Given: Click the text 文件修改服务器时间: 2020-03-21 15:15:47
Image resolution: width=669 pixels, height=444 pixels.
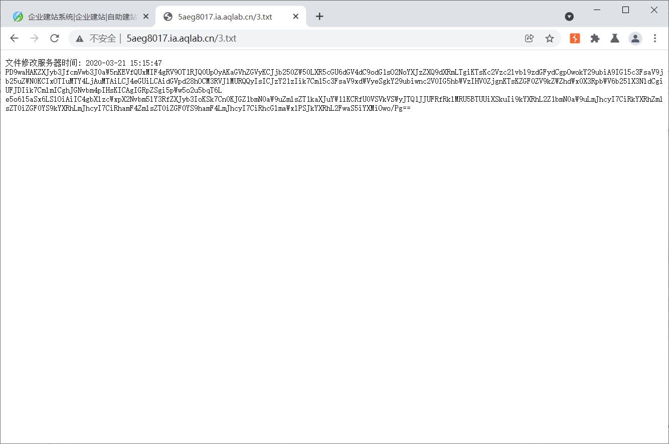Looking at the screenshot, I should 84,63.
